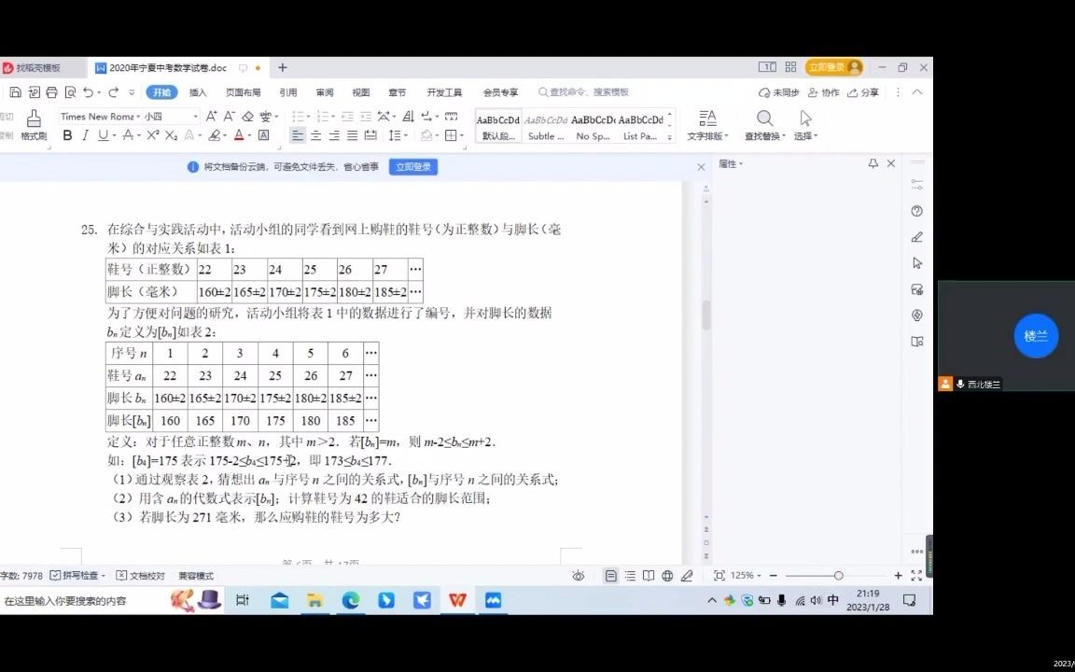Click the Print icon in quick access toolbar
1075x672 pixels.
pyautogui.click(x=52, y=91)
